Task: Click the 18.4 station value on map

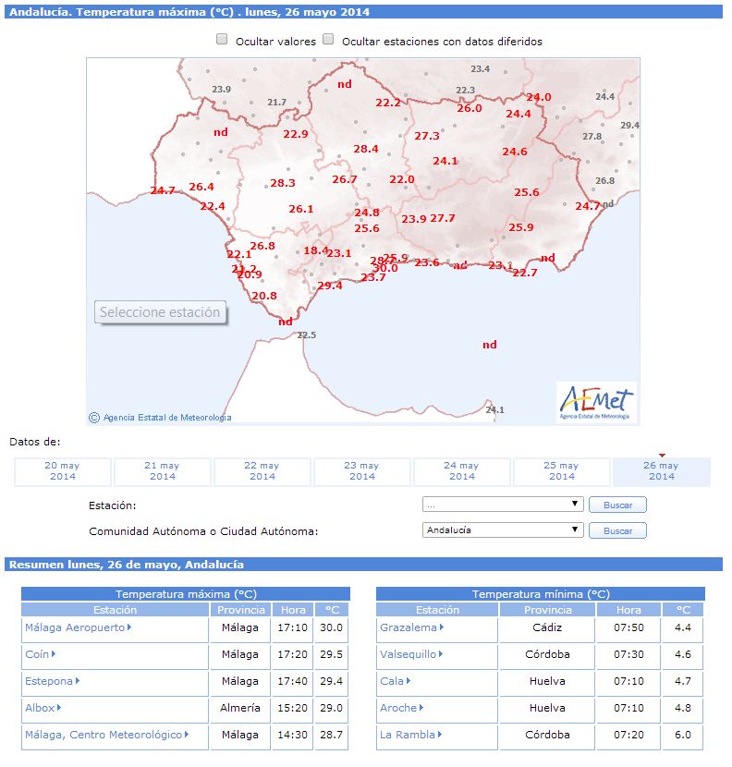Action: click(x=315, y=250)
